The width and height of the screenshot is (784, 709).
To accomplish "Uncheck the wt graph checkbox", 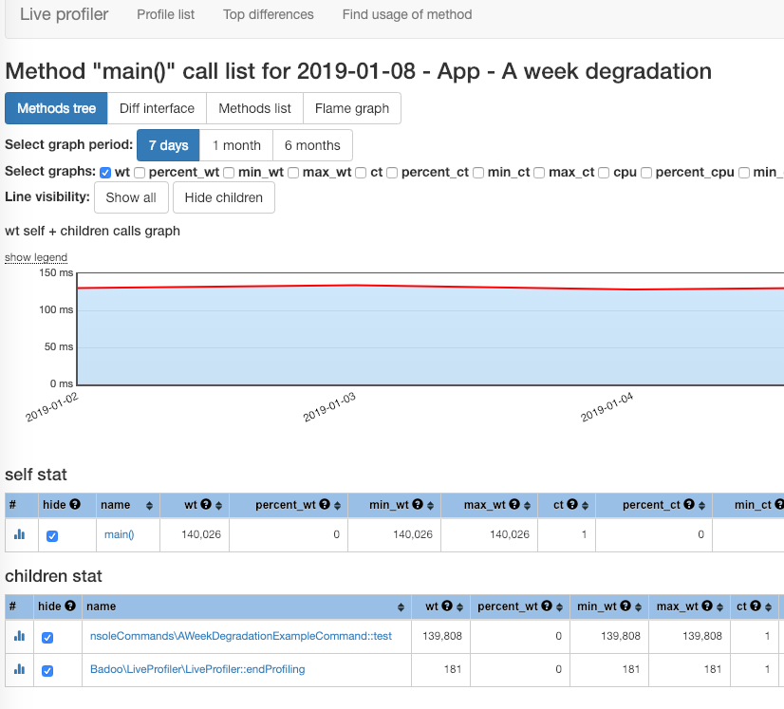I will coord(105,173).
